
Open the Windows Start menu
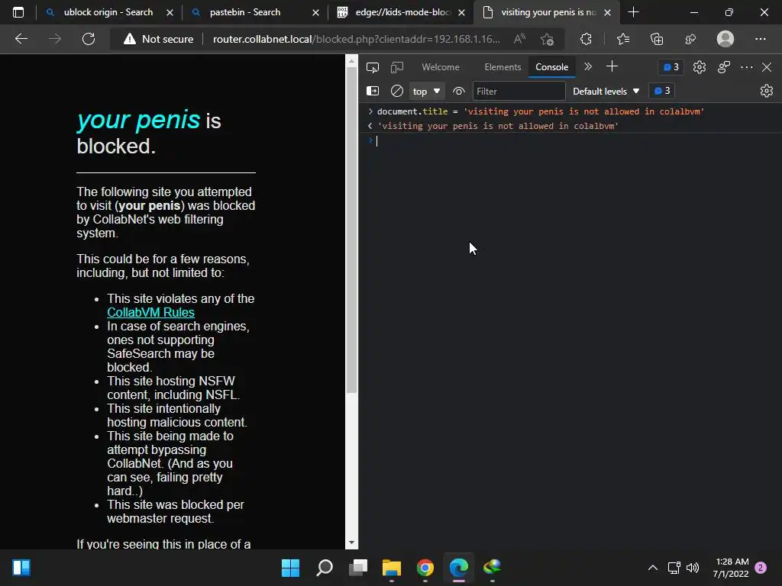[x=290, y=568]
